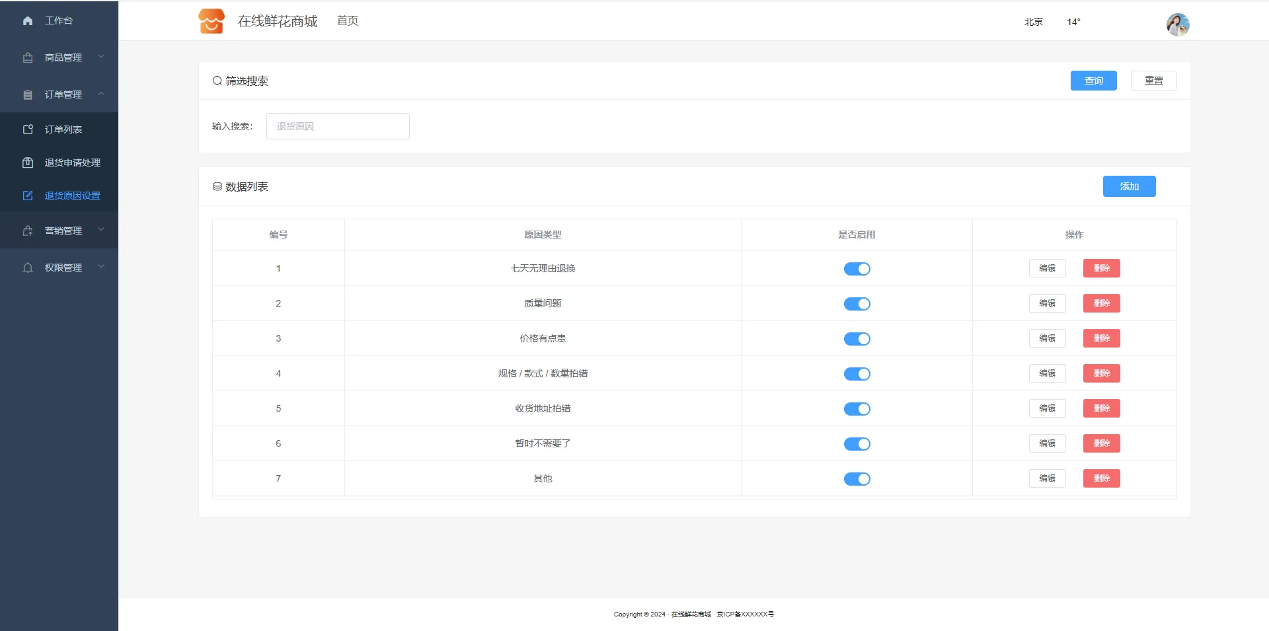This screenshot has width=1269, height=631.
Task: Click the shopping bag icon for 商品管理
Action: point(28,58)
